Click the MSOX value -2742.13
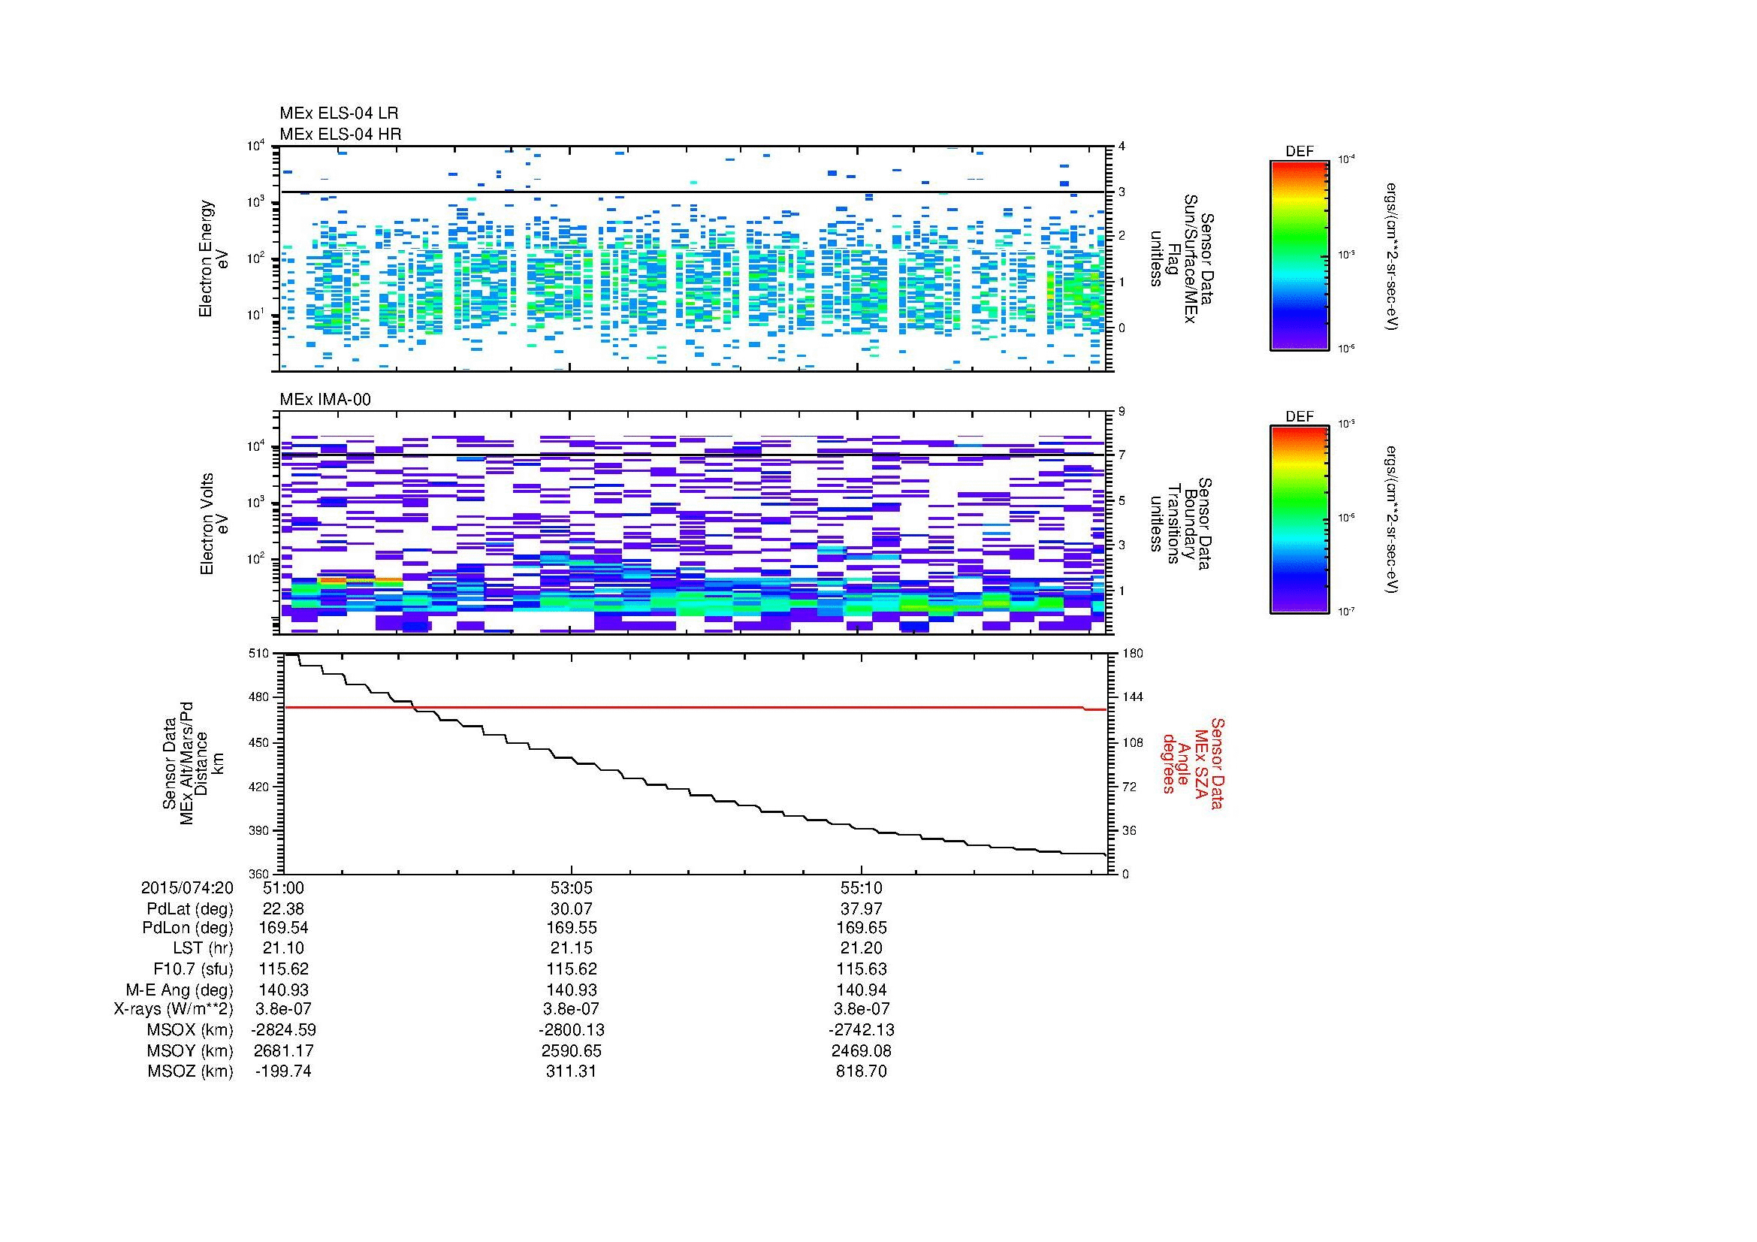Viewport: 1757px width, 1242px height. 862,1030
